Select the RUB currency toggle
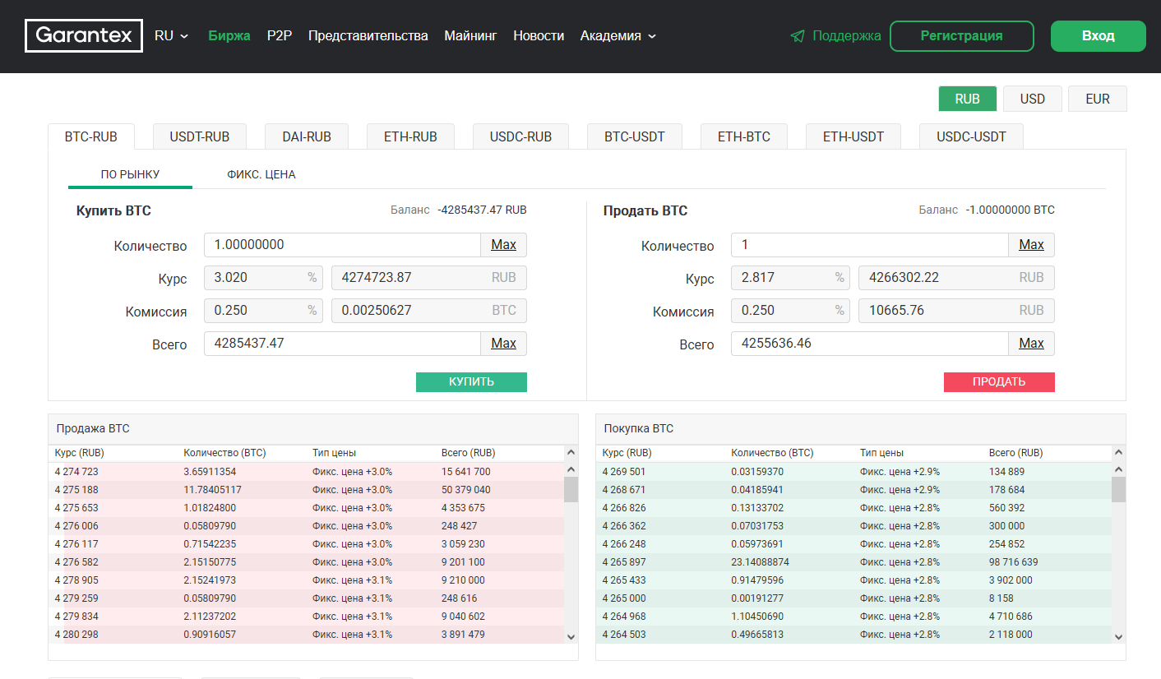Image resolution: width=1161 pixels, height=679 pixels. coord(967,99)
